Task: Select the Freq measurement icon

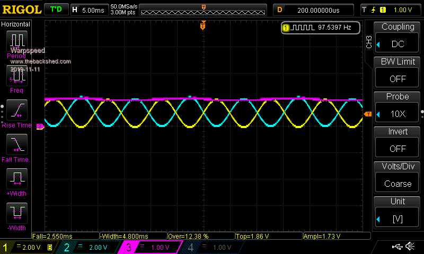Action: [17, 75]
